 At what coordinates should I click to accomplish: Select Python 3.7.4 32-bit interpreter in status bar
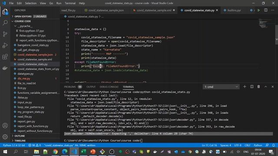[x=14, y=145]
